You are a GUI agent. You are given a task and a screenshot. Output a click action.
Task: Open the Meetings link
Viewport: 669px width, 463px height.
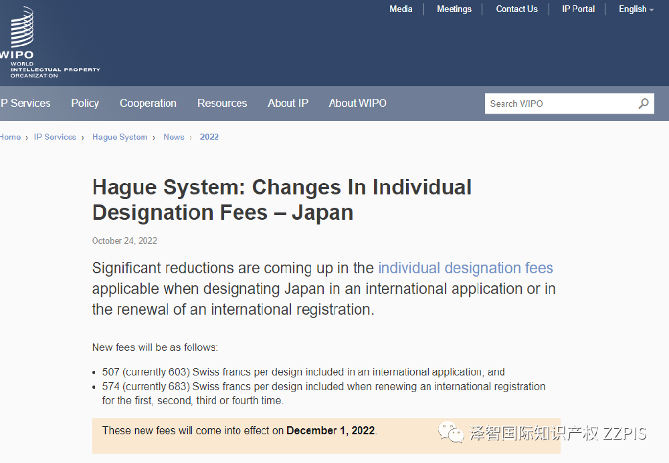pyautogui.click(x=454, y=9)
